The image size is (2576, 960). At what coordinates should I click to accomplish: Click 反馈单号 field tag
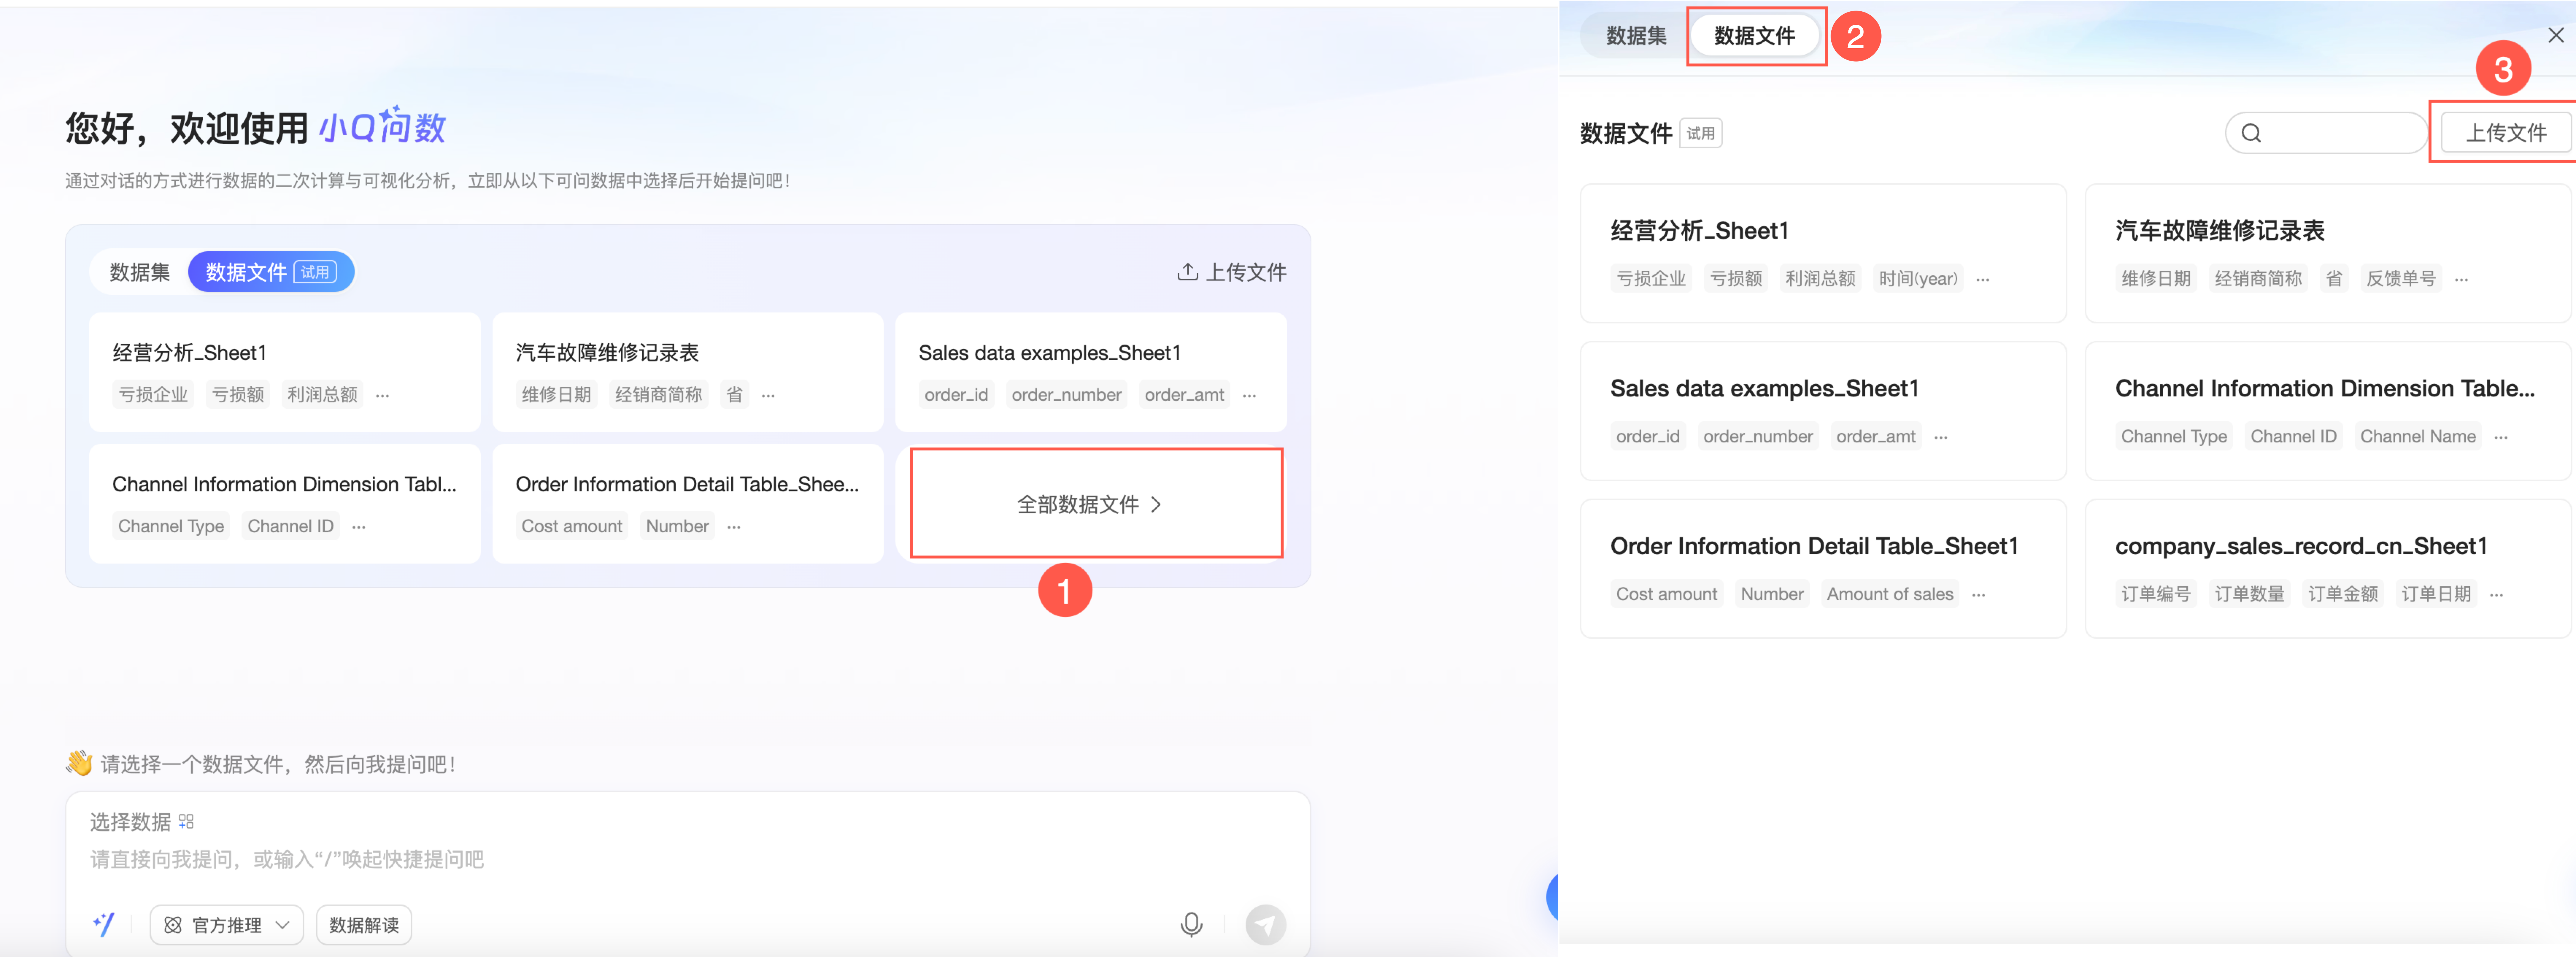2400,279
